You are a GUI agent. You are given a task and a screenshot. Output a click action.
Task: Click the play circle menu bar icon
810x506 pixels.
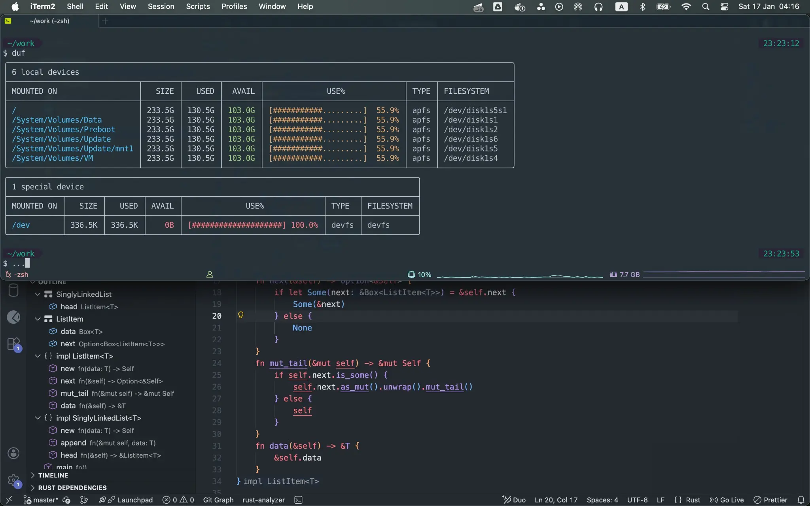(559, 7)
